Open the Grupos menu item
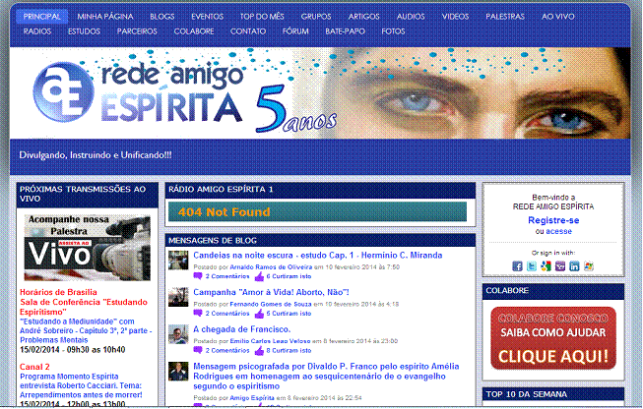Image resolution: width=643 pixels, height=409 pixels. pyautogui.click(x=316, y=17)
